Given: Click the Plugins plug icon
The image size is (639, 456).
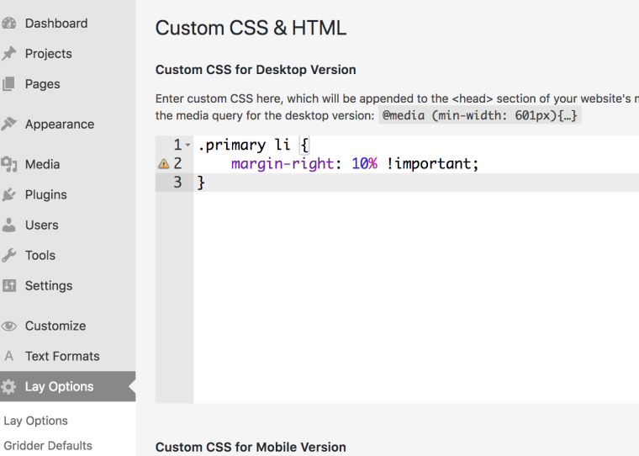Looking at the screenshot, I should pyautogui.click(x=8, y=195).
